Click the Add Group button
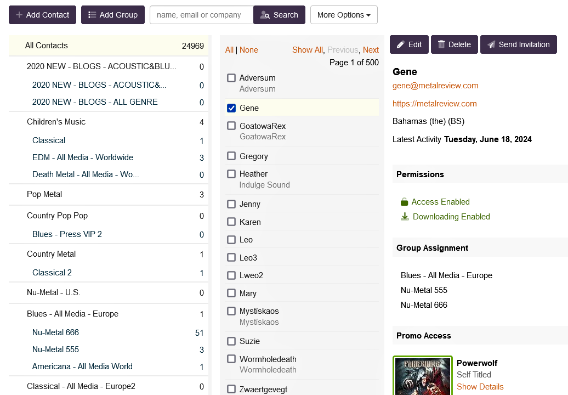568x395 pixels. point(112,15)
